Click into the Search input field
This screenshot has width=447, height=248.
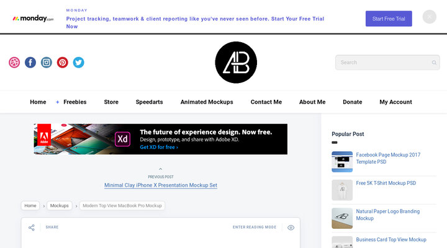pyautogui.click(x=382, y=63)
